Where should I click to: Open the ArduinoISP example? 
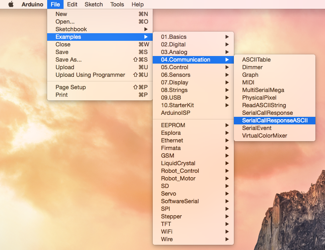(193, 113)
